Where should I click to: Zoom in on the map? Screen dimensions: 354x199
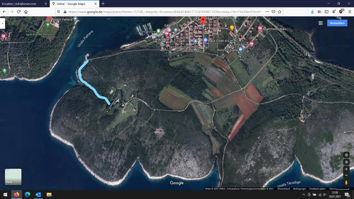coord(346,169)
